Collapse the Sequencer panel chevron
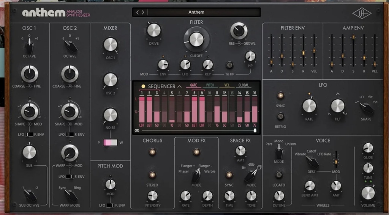Image resolution: width=389 pixels, height=215 pixels. coord(179,86)
